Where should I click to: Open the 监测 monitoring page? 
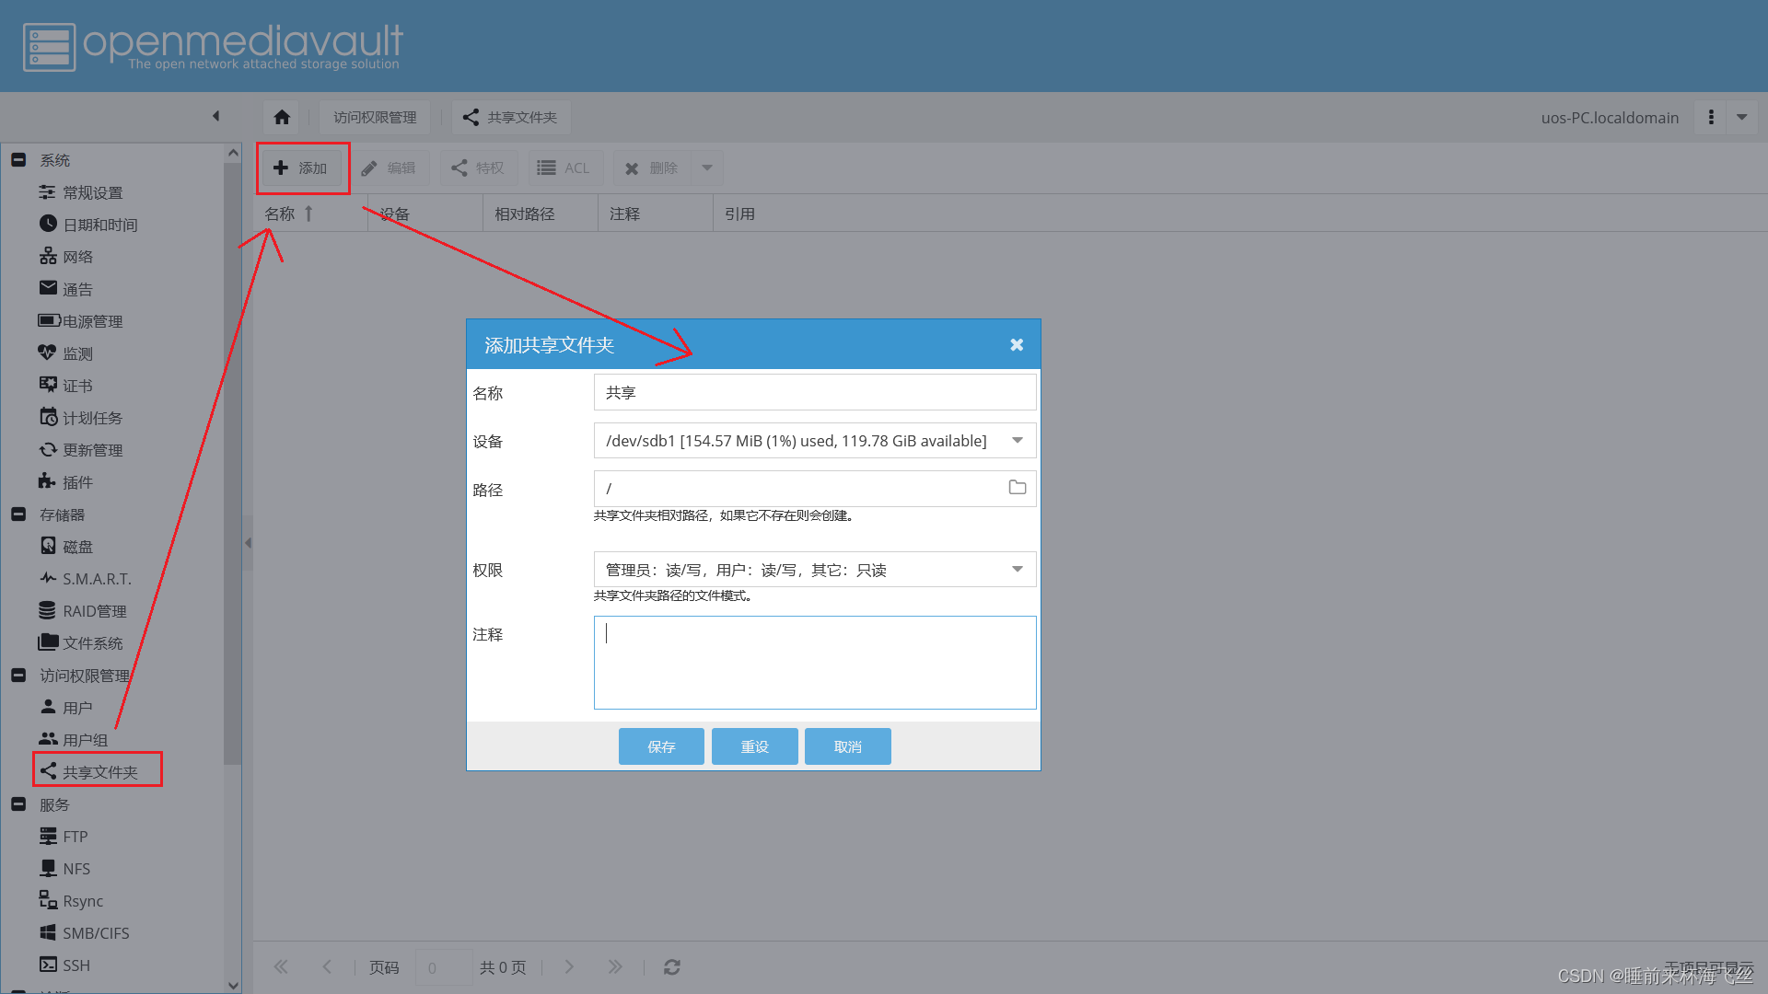click(76, 353)
